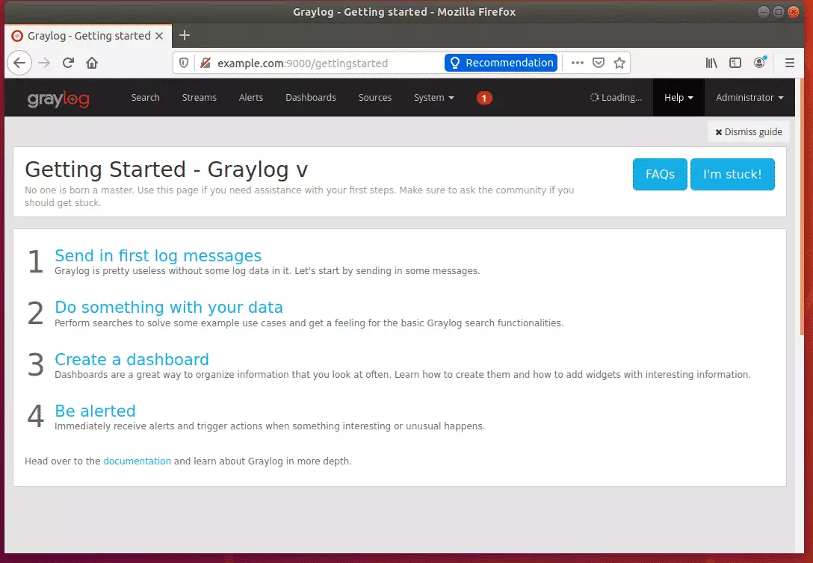
Task: Bookmark this page with the star
Action: (x=619, y=63)
